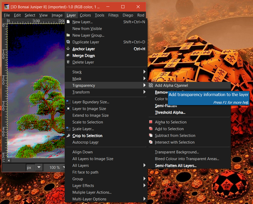Image resolution: width=253 pixels, height=204 pixels.
Task: Open the Select menu
Action: 30,15
